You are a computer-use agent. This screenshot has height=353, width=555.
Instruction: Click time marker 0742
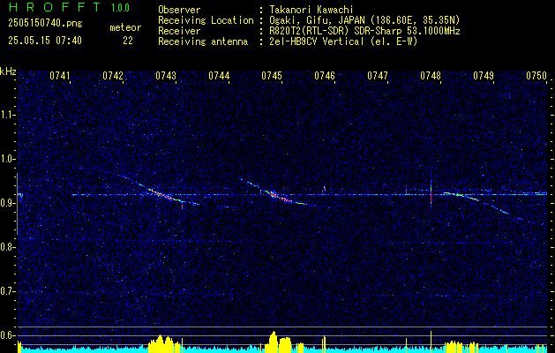coord(113,76)
